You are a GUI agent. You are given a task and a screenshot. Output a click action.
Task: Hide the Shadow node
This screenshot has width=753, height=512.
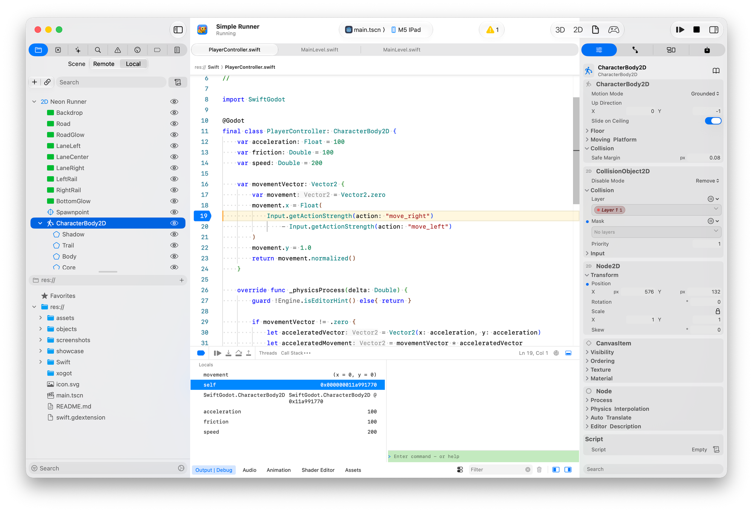[174, 234]
